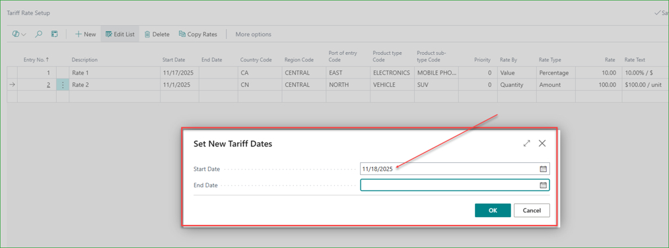Click Rate By Value cell
Image resolution: width=669 pixels, height=248 pixels.
[x=516, y=73]
